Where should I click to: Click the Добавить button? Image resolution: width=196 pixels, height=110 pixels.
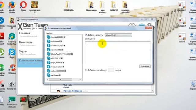click(x=145, y=67)
